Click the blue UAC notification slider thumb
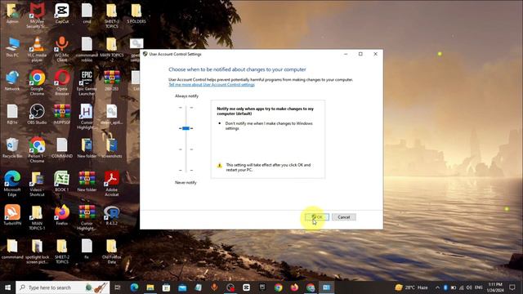Viewport: 523px width, 294px height. (x=186, y=128)
